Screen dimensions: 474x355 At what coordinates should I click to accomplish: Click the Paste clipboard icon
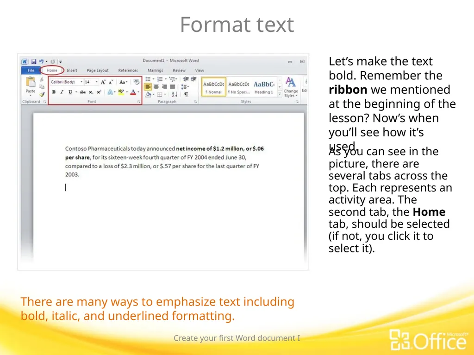[x=30, y=82]
